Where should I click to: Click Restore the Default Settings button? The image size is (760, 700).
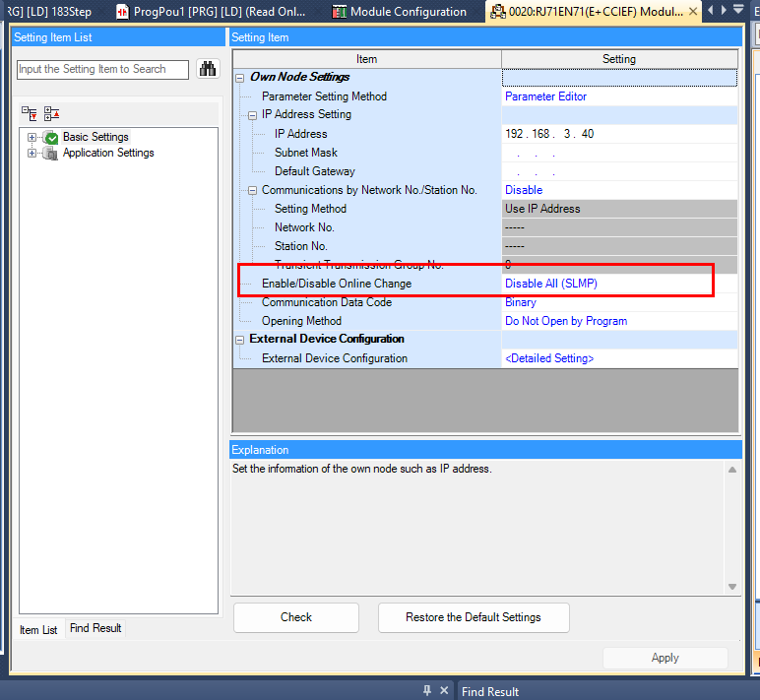(473, 617)
